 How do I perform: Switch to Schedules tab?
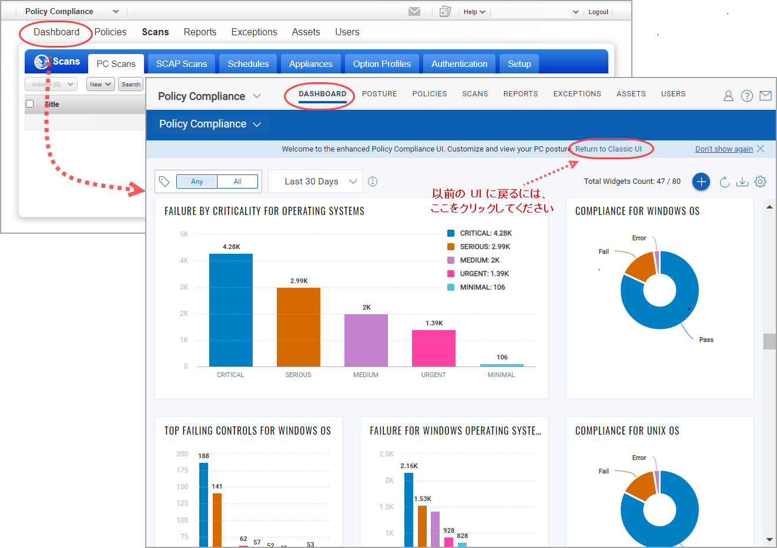[x=248, y=64]
